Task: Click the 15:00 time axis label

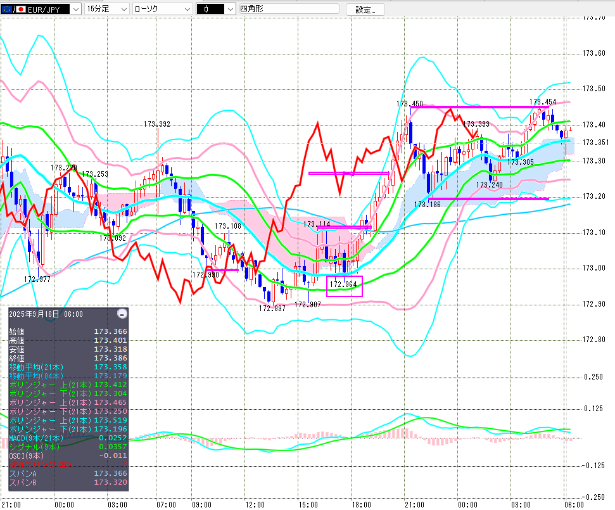Action: tap(308, 504)
